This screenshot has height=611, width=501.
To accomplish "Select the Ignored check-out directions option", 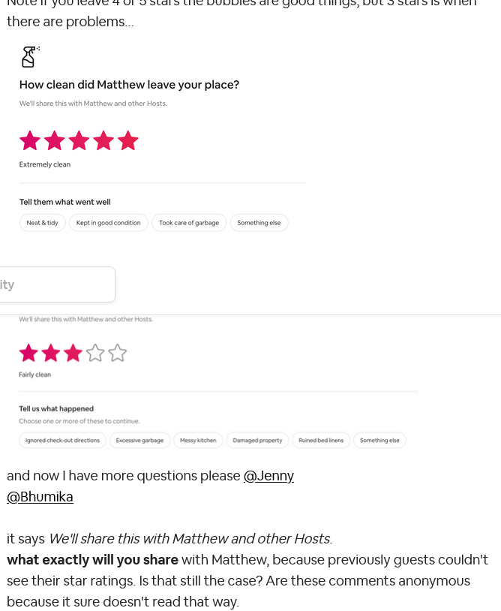I will tap(63, 441).
